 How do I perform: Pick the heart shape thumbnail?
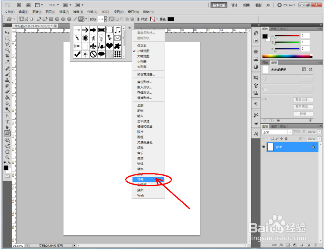109,46
